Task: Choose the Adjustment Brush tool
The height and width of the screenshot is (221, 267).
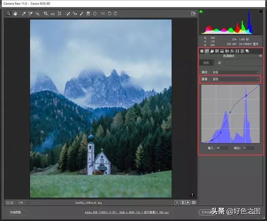Action: tap(82, 13)
